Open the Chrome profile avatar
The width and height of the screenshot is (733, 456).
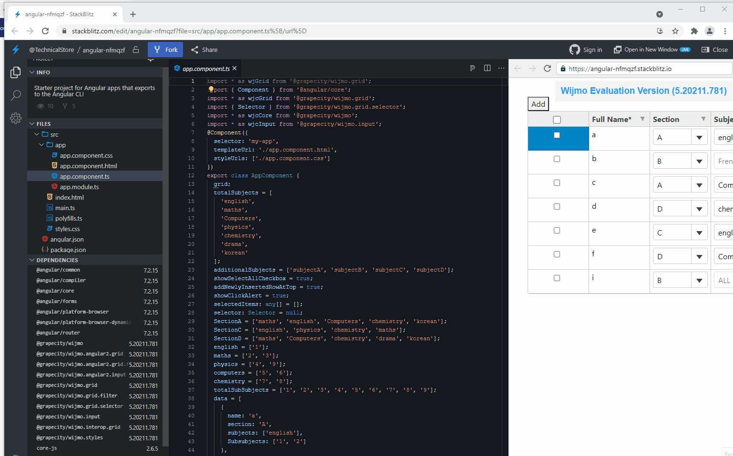click(710, 31)
